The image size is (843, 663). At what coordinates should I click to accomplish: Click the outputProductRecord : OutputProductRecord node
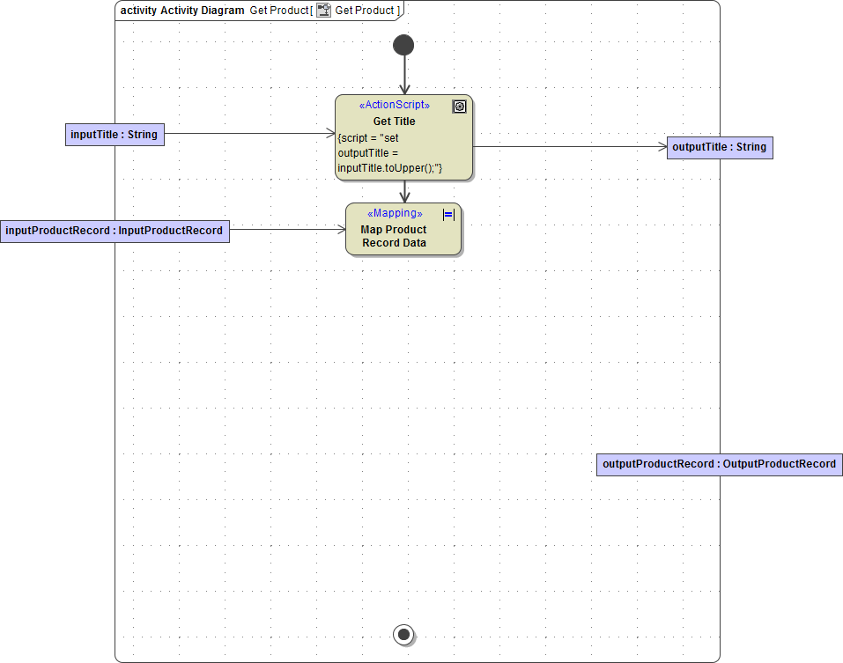[x=719, y=464]
